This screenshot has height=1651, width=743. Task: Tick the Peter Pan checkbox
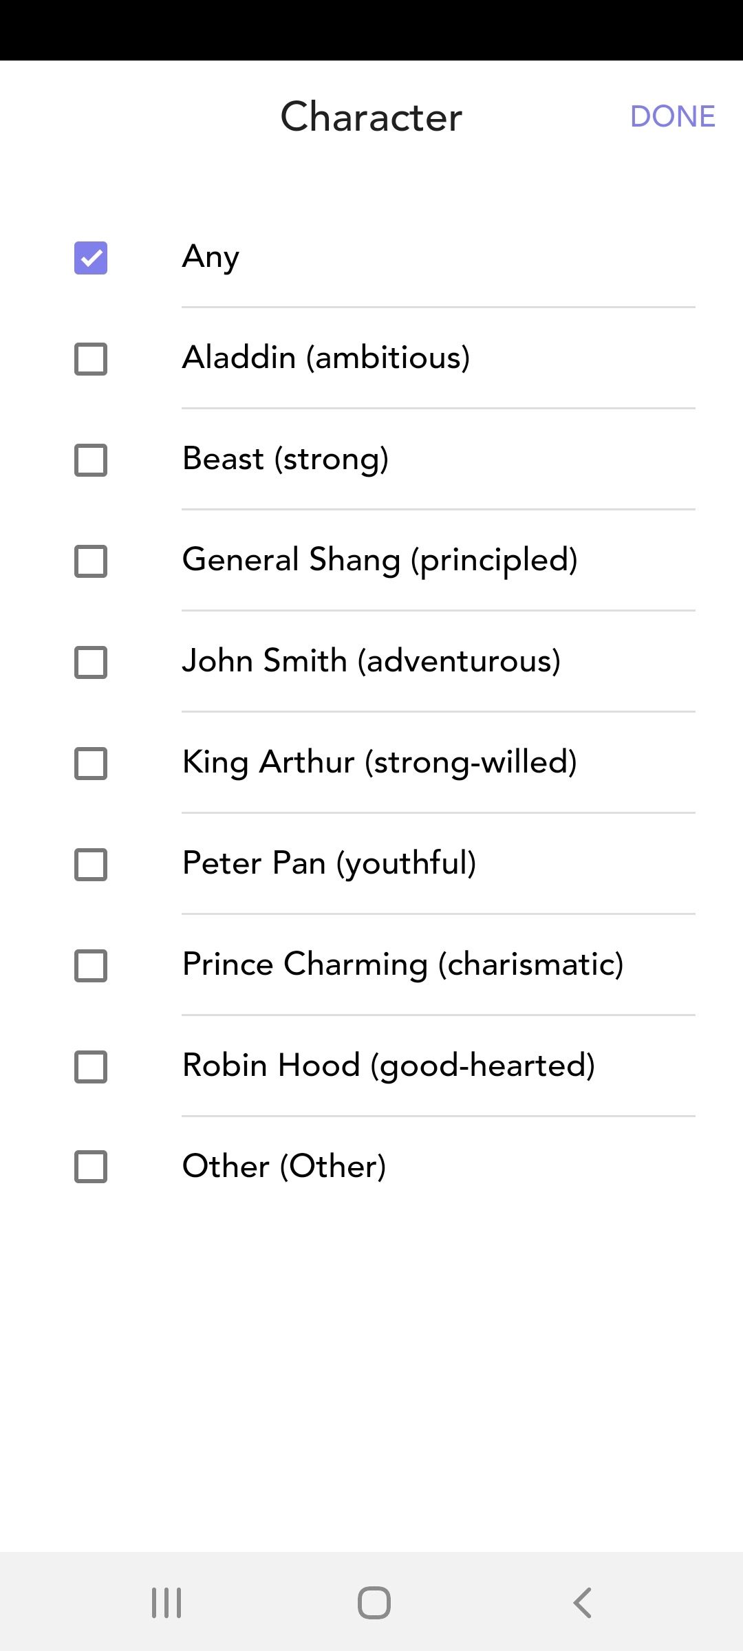[91, 865]
